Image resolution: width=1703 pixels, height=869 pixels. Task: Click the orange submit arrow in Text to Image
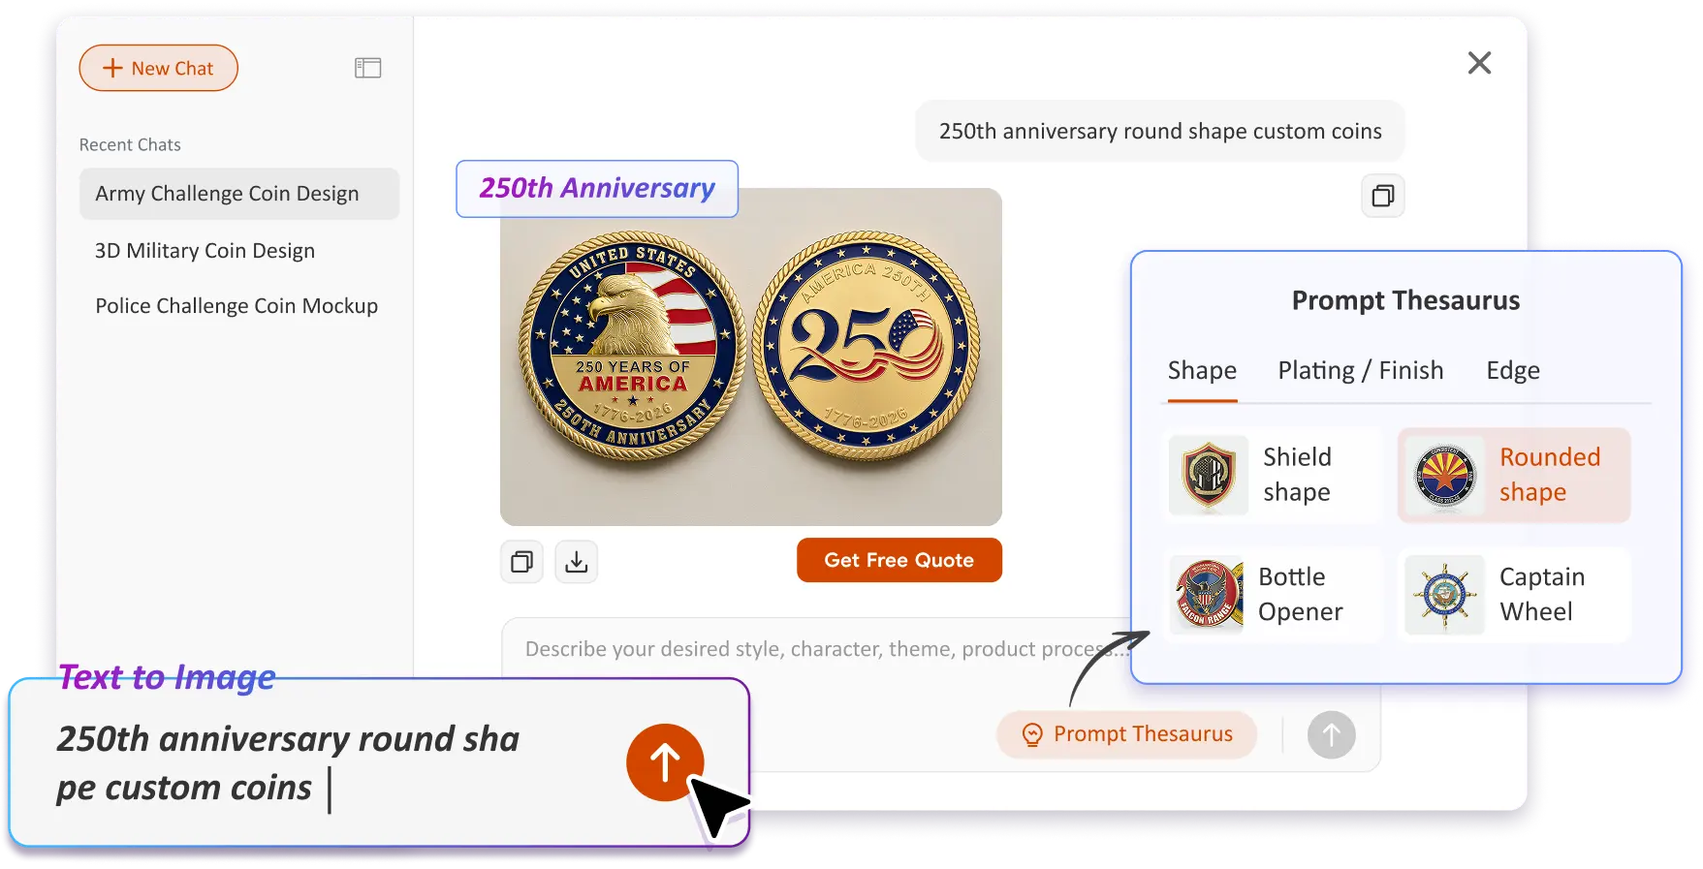pyautogui.click(x=665, y=762)
